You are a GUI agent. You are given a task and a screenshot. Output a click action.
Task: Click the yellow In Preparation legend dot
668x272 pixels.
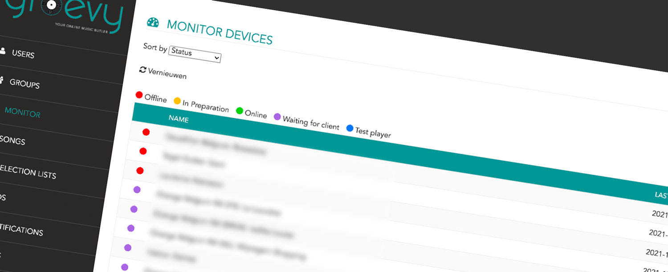coord(177,101)
